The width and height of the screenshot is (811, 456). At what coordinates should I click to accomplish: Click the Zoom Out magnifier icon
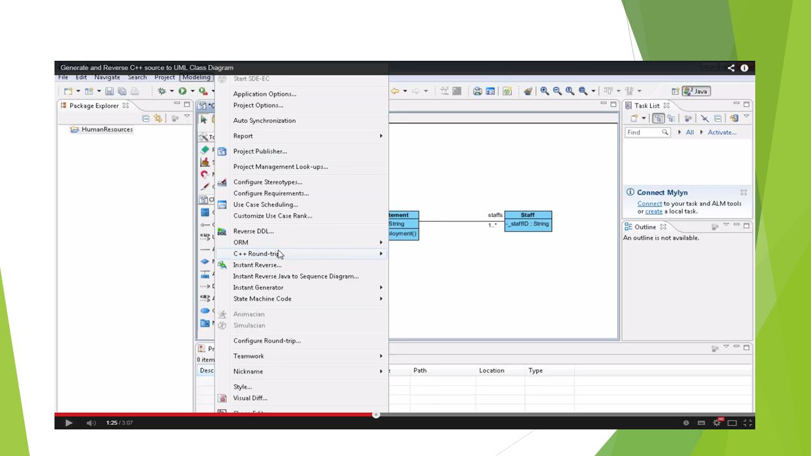point(557,91)
